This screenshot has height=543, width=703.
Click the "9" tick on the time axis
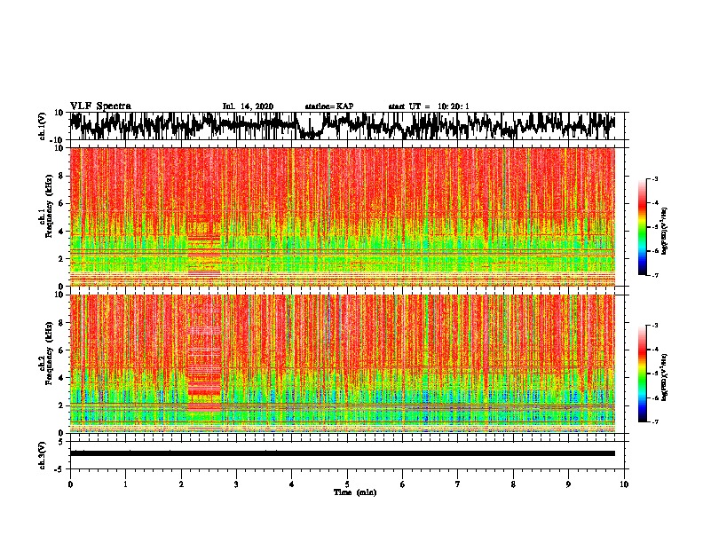click(x=568, y=484)
